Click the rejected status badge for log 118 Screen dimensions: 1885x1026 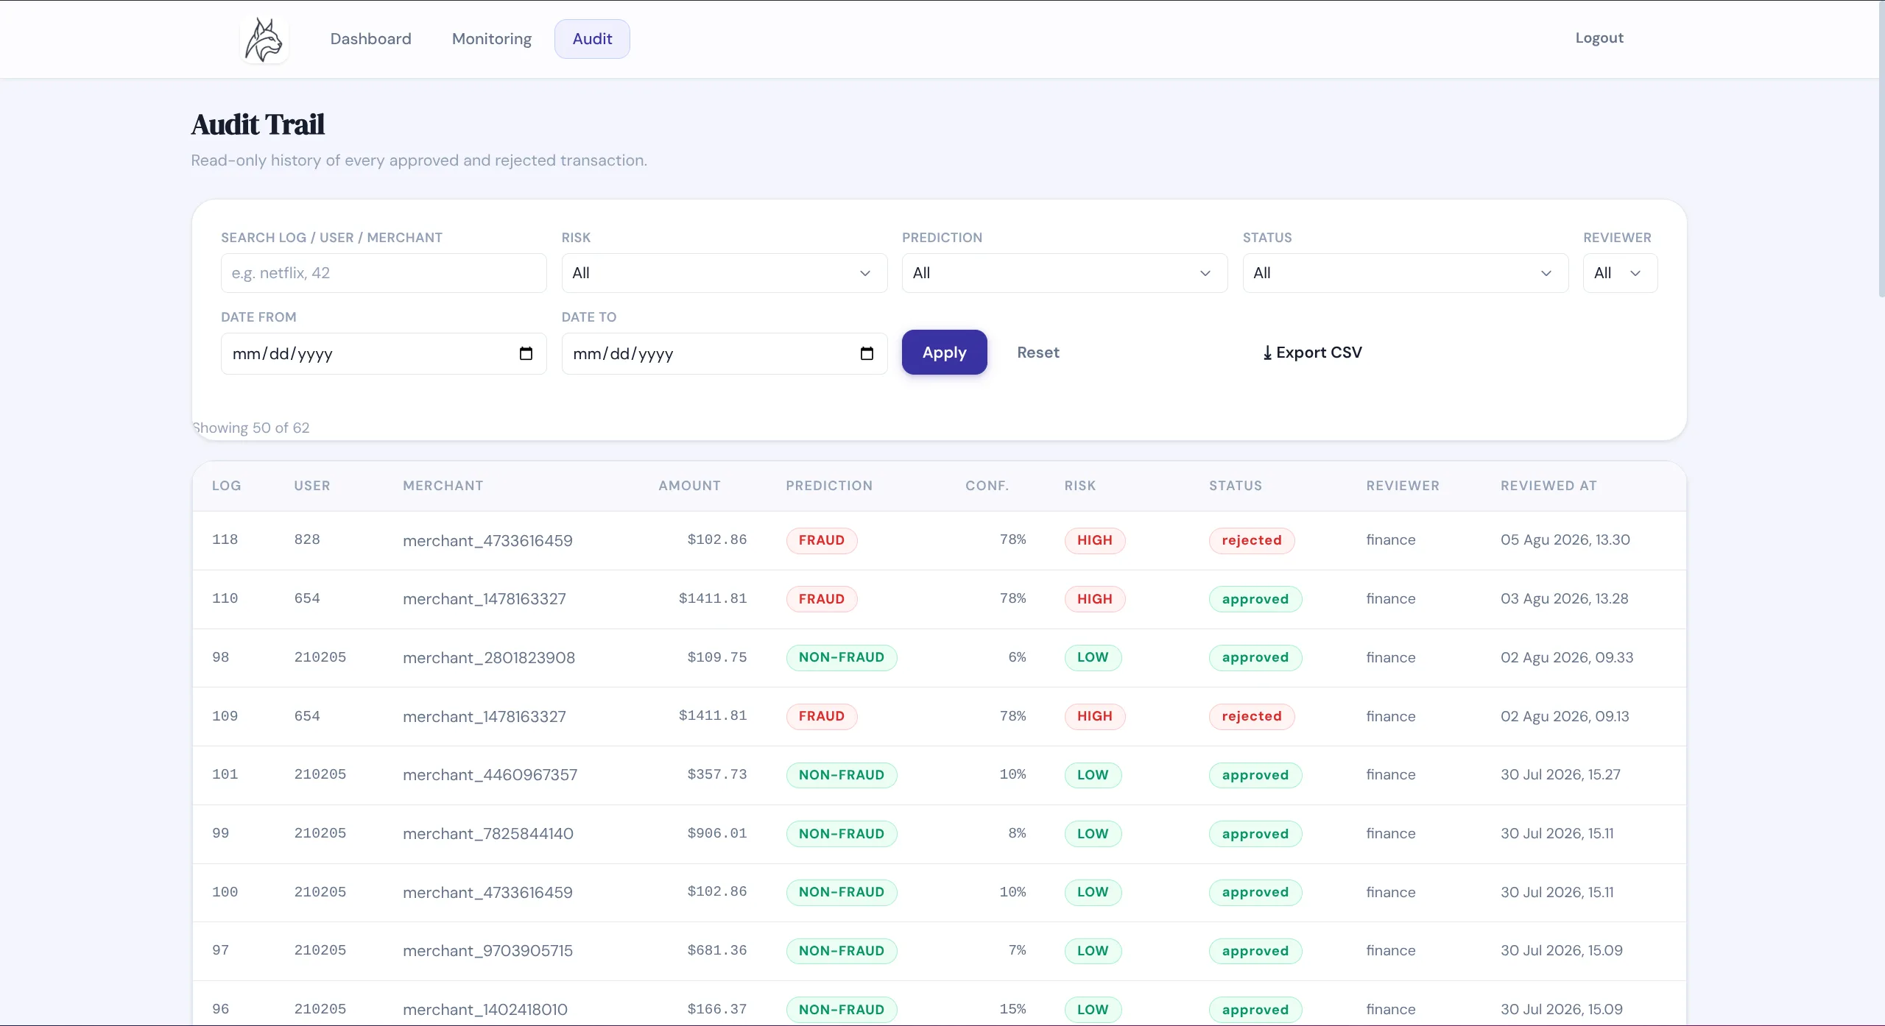click(1251, 540)
